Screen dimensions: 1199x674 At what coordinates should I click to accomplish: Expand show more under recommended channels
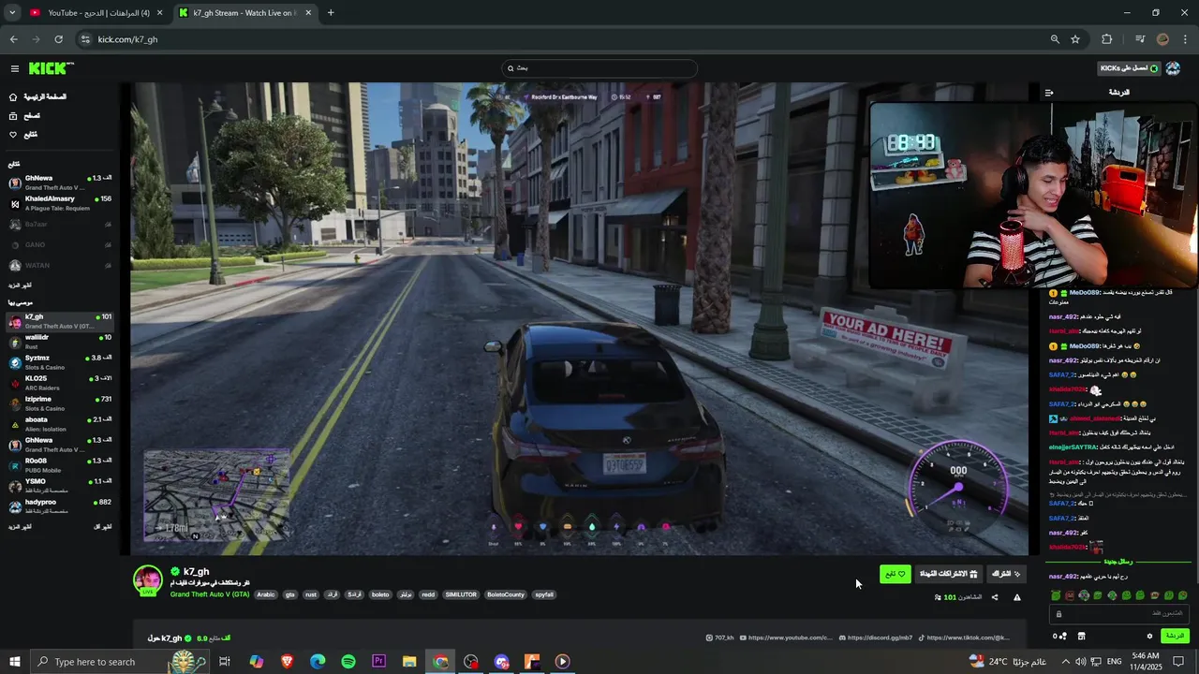[x=20, y=526]
